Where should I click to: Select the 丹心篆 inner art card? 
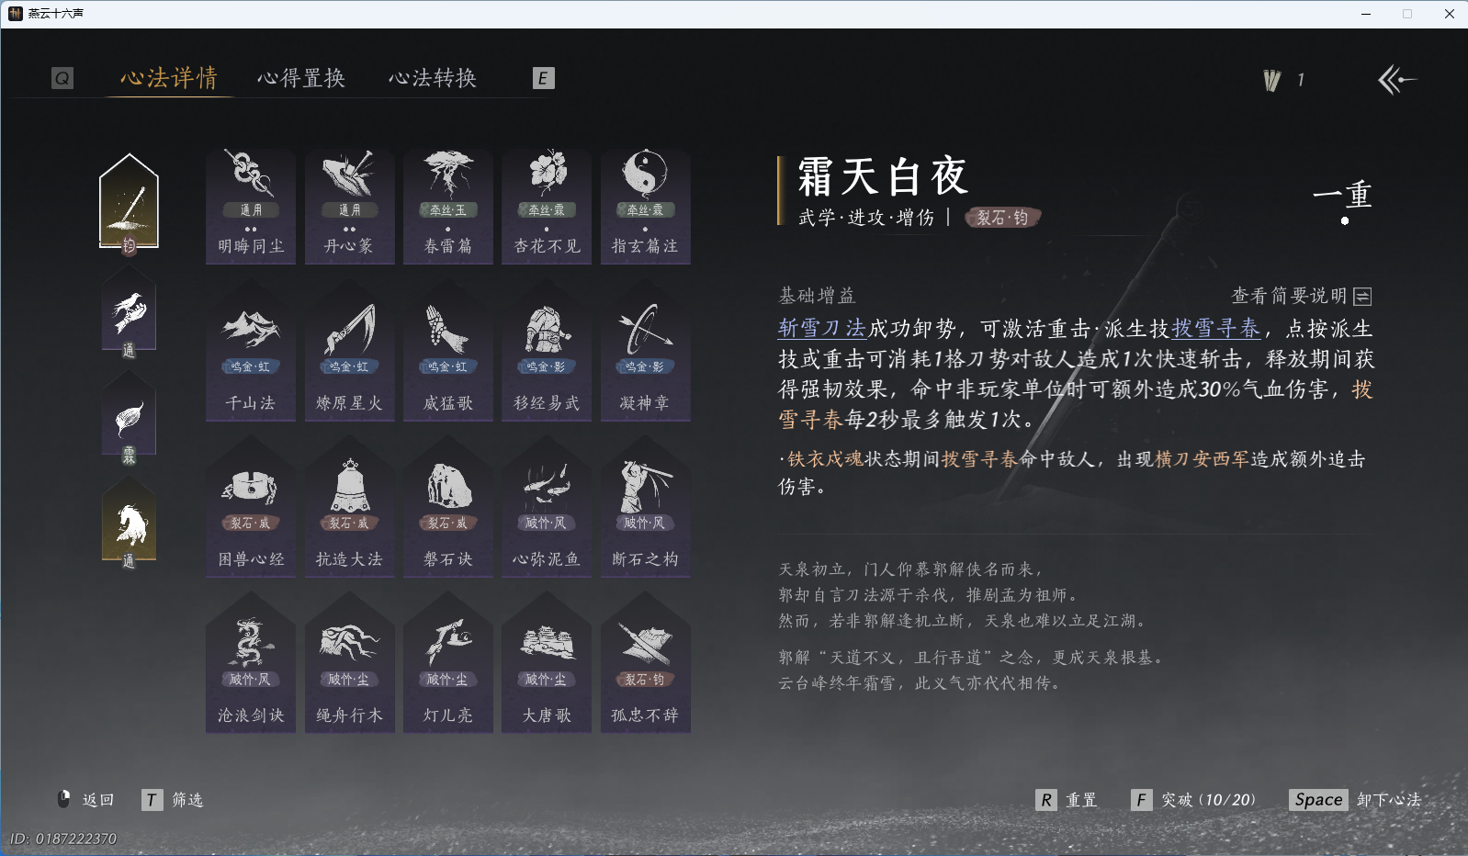click(x=349, y=206)
